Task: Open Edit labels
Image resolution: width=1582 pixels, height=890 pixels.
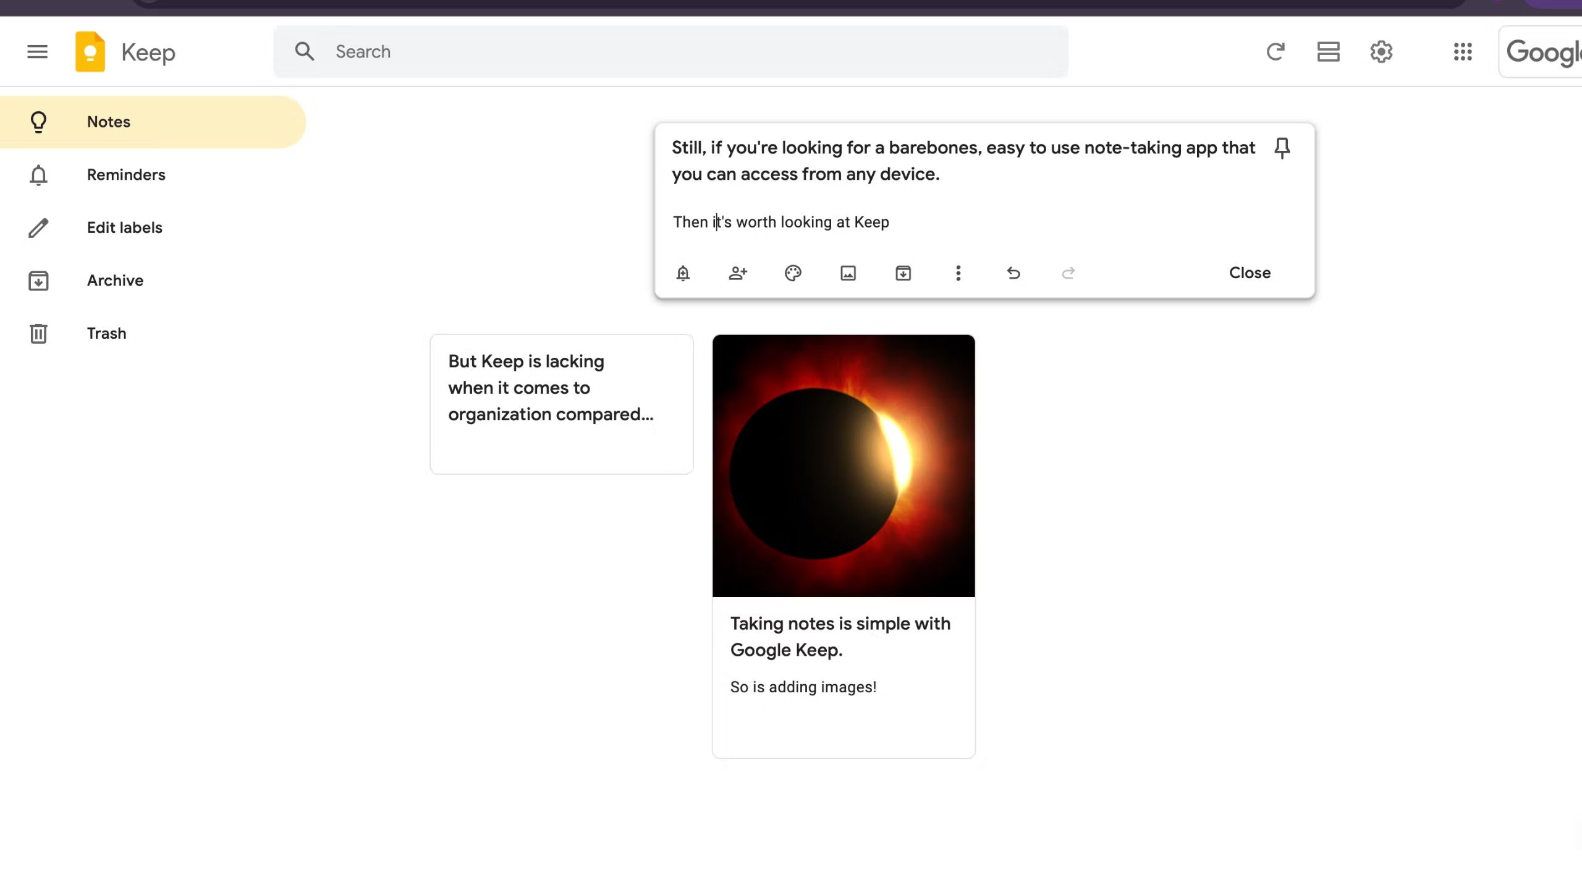Action: [x=124, y=227]
